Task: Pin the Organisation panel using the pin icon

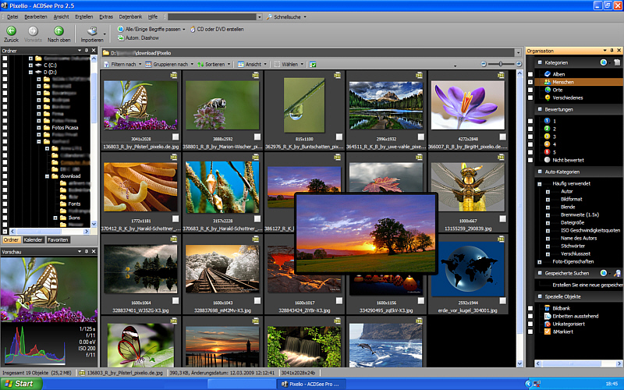Action: pyautogui.click(x=612, y=51)
